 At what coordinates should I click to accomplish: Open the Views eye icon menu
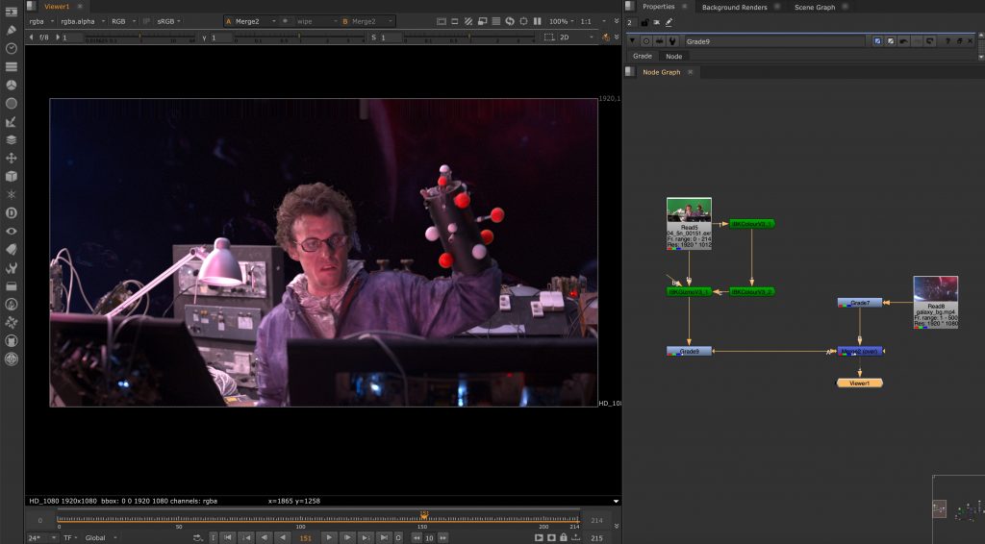click(x=12, y=231)
